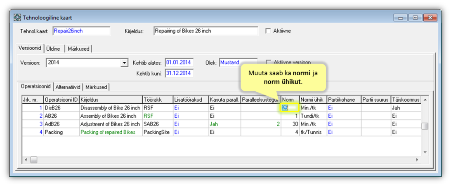Screen dimensions: 451x186
Task: Click the horizontal scrollbar right arrow
Action: [417, 160]
